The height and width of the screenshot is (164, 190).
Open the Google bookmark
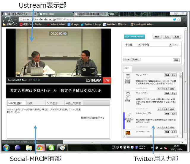[x=73, y=24]
